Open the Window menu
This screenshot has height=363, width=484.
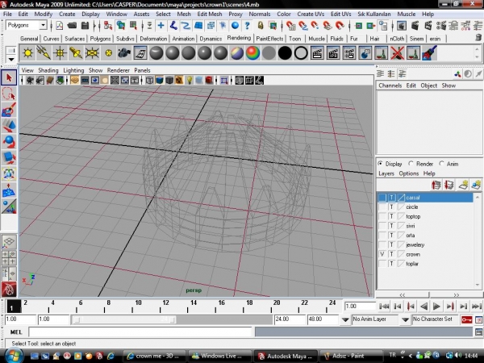pyautogui.click(x=116, y=14)
